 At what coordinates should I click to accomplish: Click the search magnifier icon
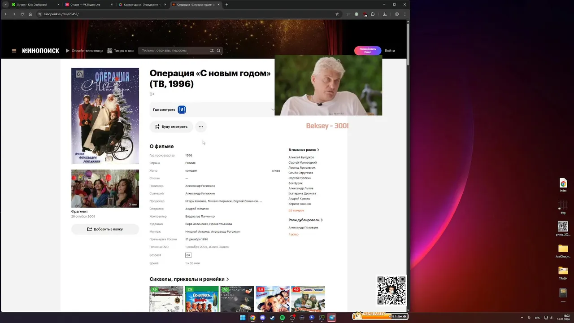coord(219,51)
